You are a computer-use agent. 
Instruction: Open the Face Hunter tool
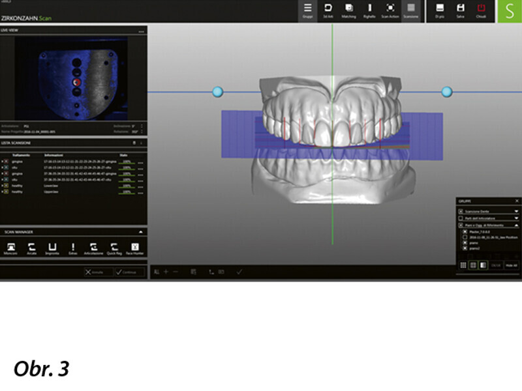point(135,248)
